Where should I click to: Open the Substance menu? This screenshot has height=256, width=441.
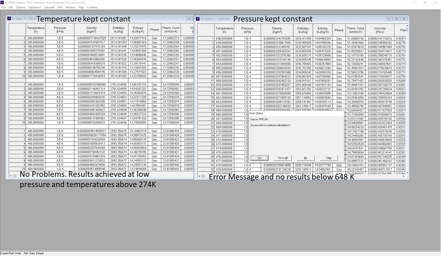[34, 7]
